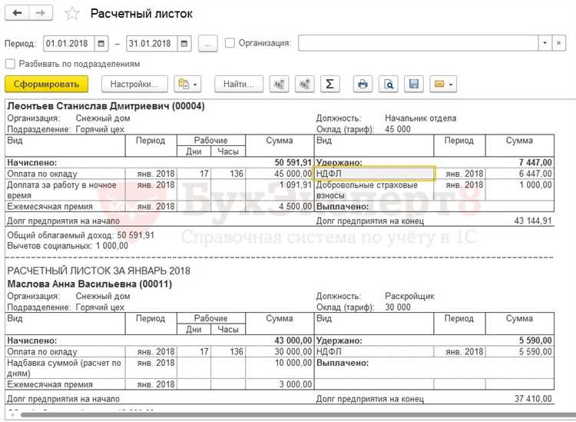
Task: Toggle Разбивать по подразделениям checkbox
Action: pyautogui.click(x=10, y=64)
